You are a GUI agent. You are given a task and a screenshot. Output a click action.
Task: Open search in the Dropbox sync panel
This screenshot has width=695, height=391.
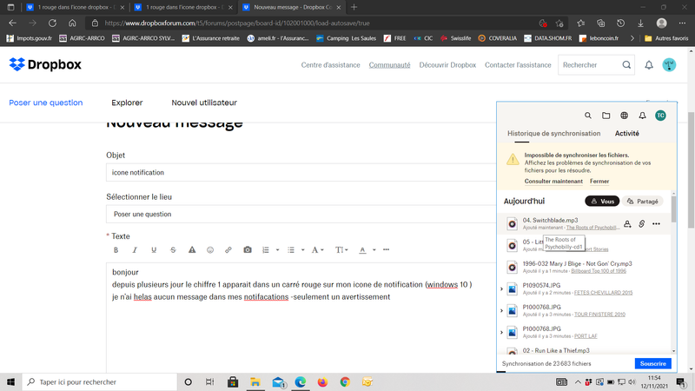588,116
